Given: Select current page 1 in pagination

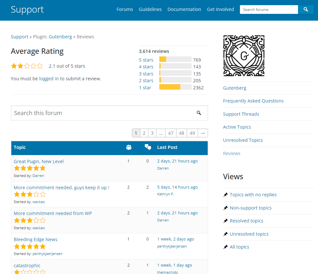Looking at the screenshot, I should pos(136,133).
